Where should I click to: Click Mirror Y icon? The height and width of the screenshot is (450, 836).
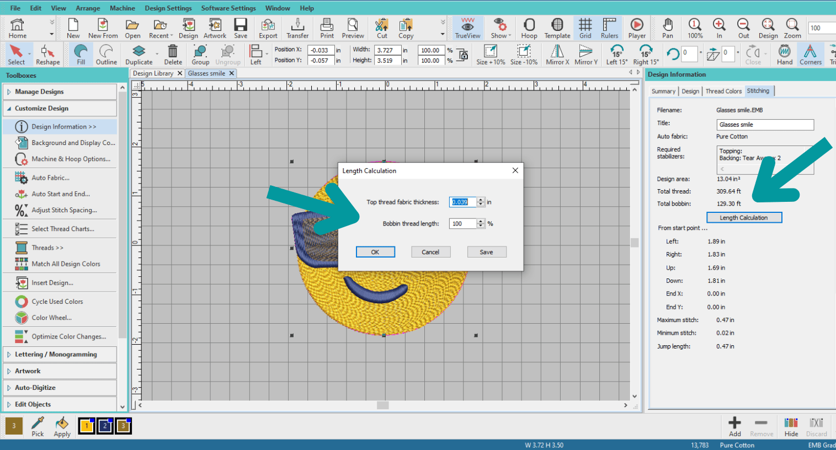pyautogui.click(x=585, y=55)
